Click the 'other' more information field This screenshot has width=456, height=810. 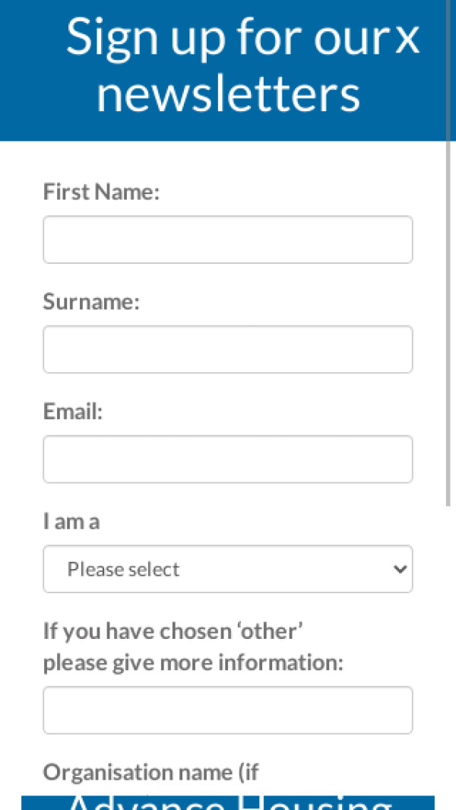click(227, 710)
